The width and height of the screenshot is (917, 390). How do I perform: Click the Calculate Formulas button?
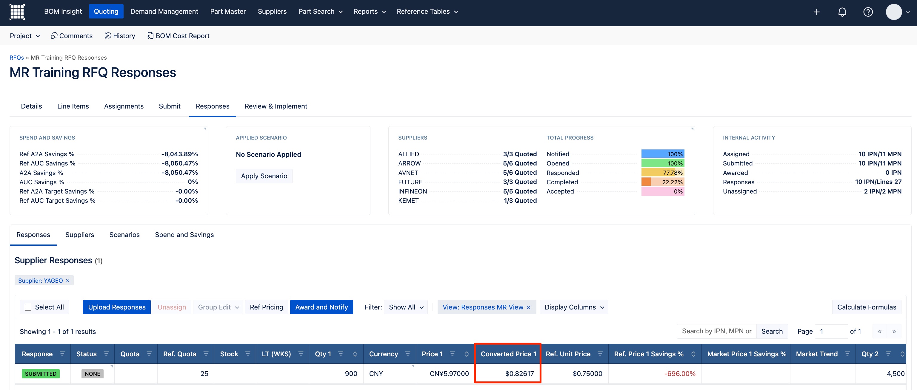[867, 307]
